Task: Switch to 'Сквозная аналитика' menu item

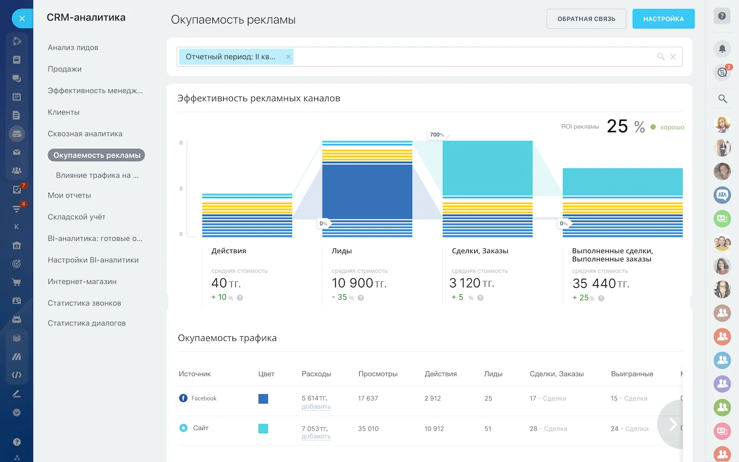Action: point(85,133)
